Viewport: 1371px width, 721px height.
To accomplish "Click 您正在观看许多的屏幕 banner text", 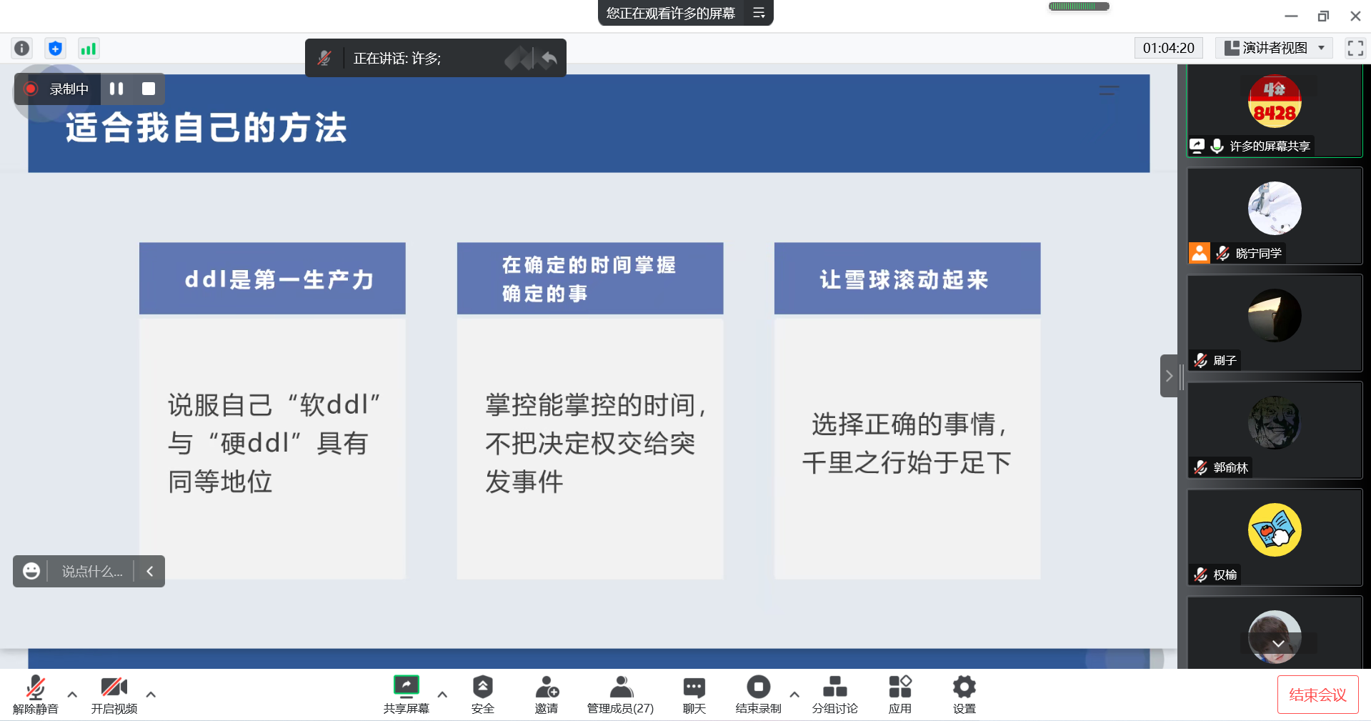I will pyautogui.click(x=670, y=13).
